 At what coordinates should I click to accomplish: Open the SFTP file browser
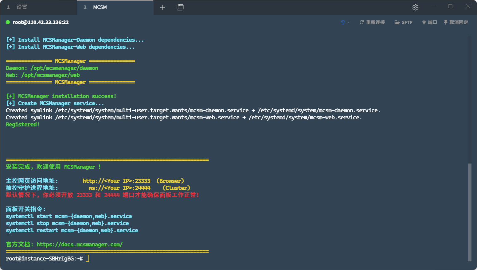[x=403, y=22]
